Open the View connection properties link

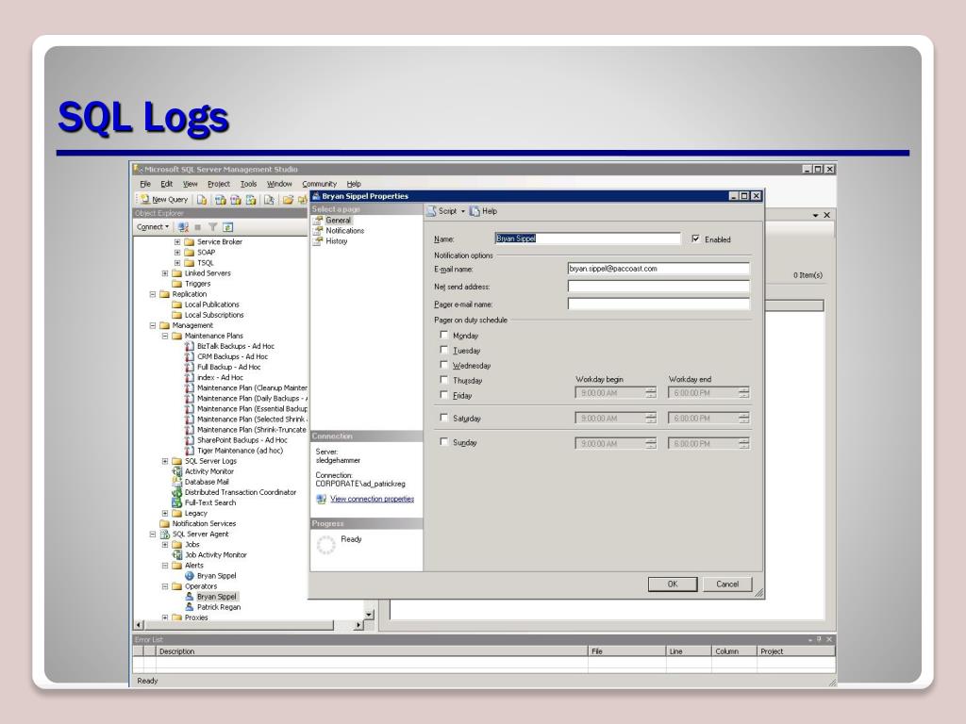coord(372,500)
